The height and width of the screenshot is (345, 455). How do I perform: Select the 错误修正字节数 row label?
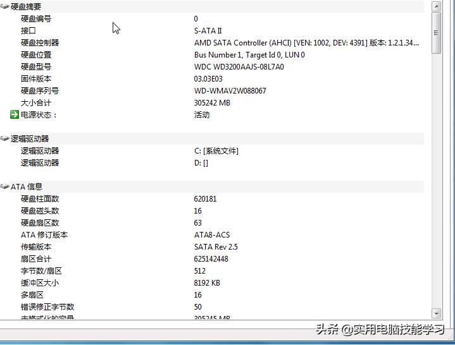[47, 307]
